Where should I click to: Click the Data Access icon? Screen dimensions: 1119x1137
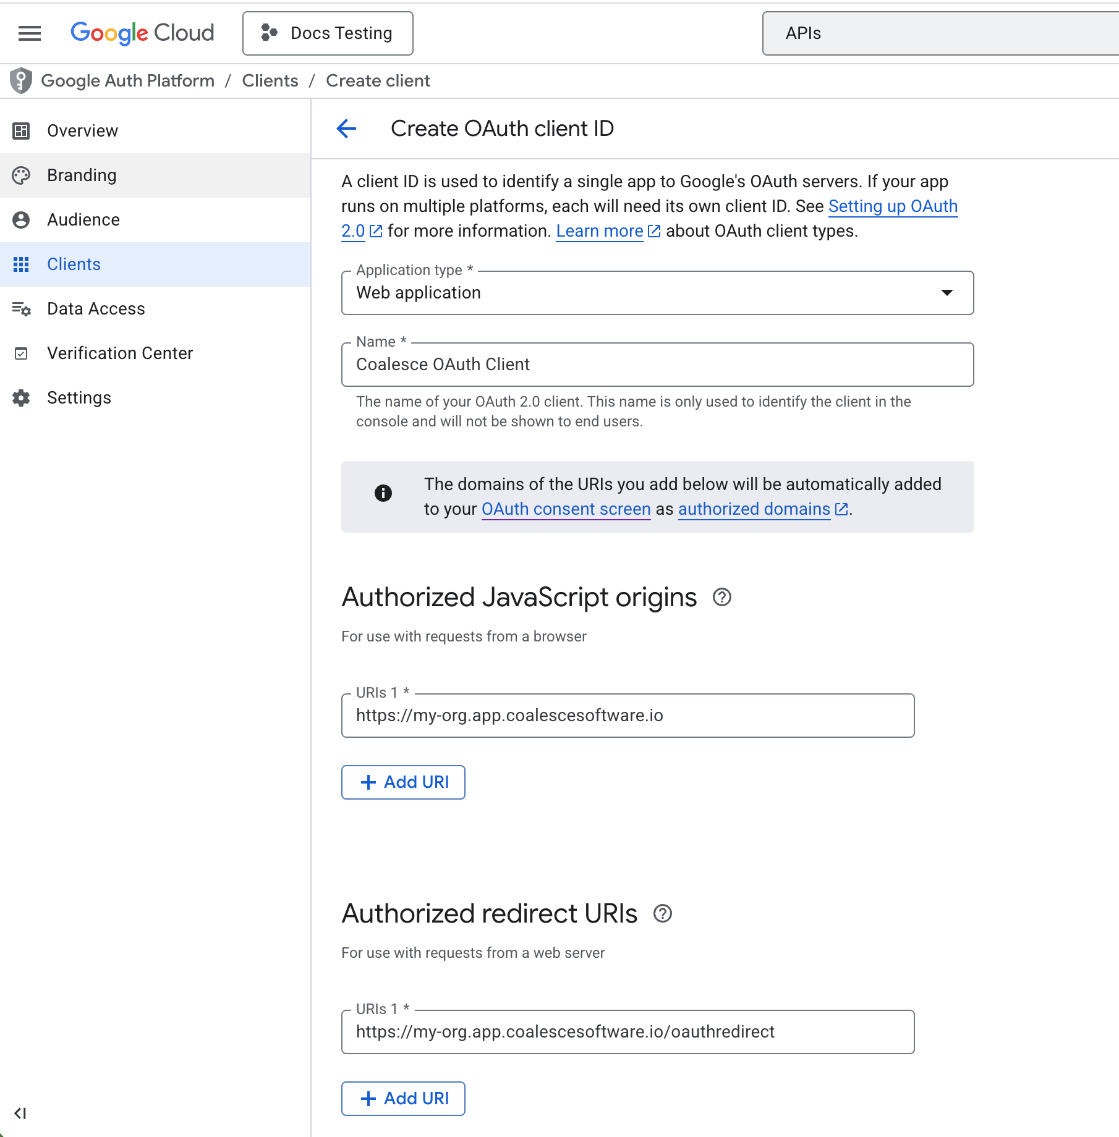(22, 309)
